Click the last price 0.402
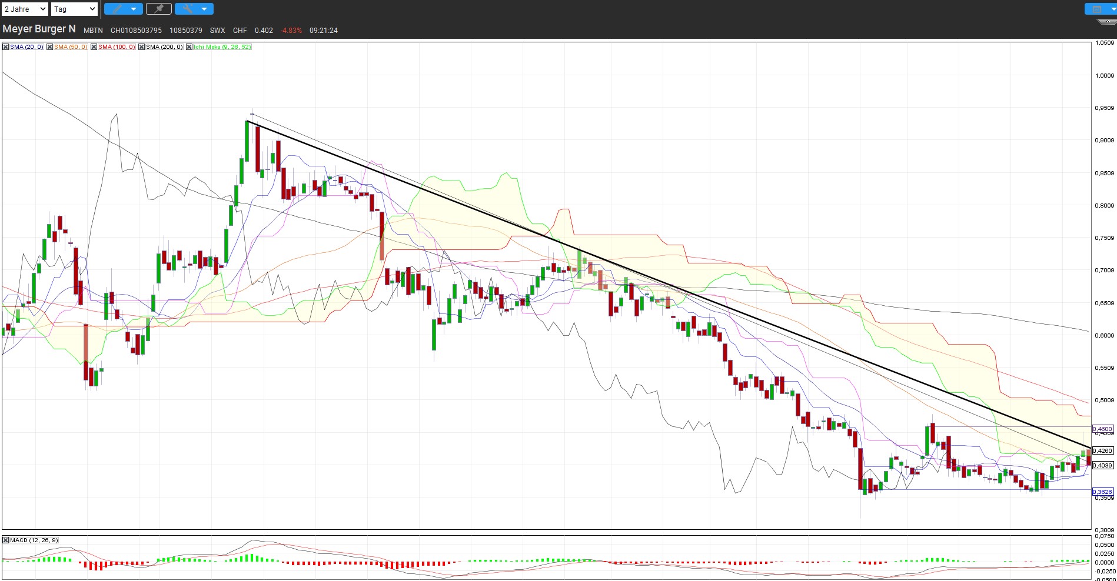Image resolution: width=1117 pixels, height=581 pixels. coord(264,31)
